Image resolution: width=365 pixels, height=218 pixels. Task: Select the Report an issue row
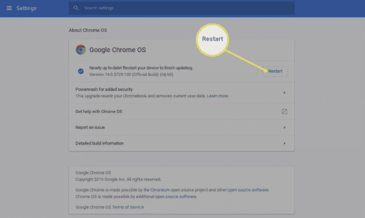pyautogui.click(x=182, y=127)
